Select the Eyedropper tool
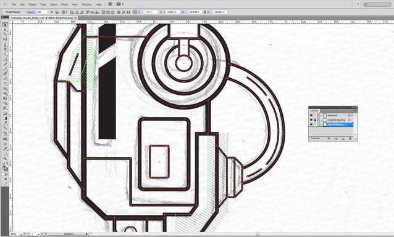Screen dimensions: 394x237 point(5,123)
